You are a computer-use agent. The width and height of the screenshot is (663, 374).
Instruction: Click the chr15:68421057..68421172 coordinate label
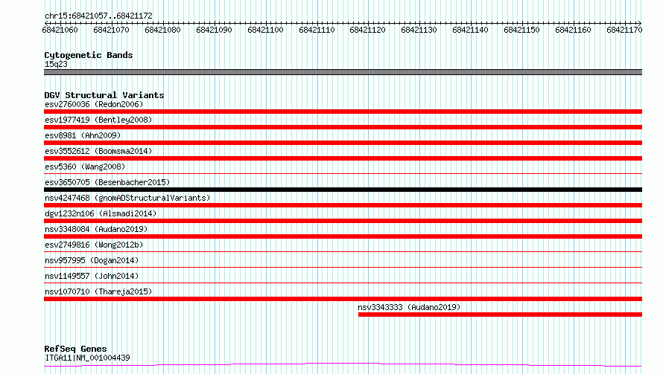pyautogui.click(x=98, y=16)
